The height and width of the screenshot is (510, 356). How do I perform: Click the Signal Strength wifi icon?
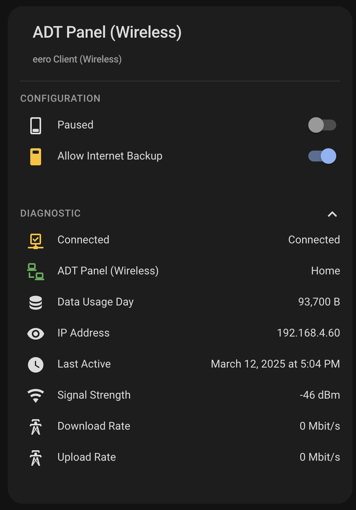point(36,396)
